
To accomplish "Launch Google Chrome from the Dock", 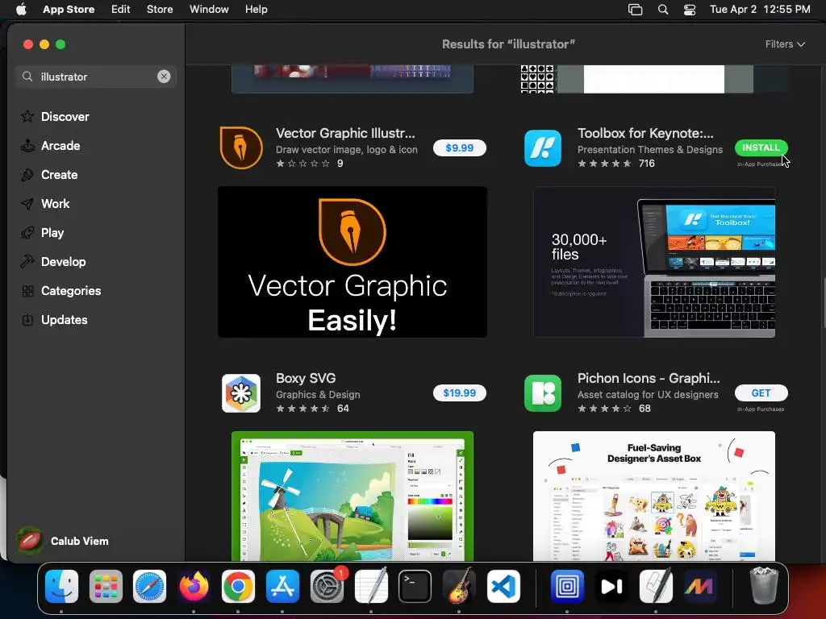I will point(238,586).
